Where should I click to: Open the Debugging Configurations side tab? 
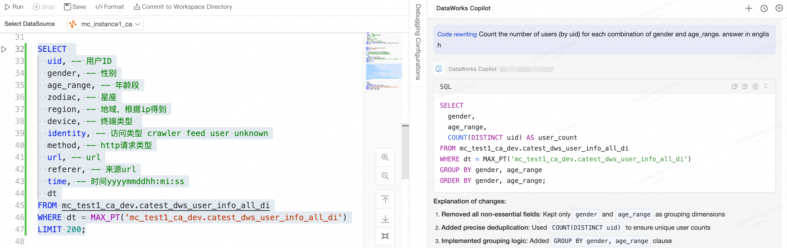(x=418, y=43)
